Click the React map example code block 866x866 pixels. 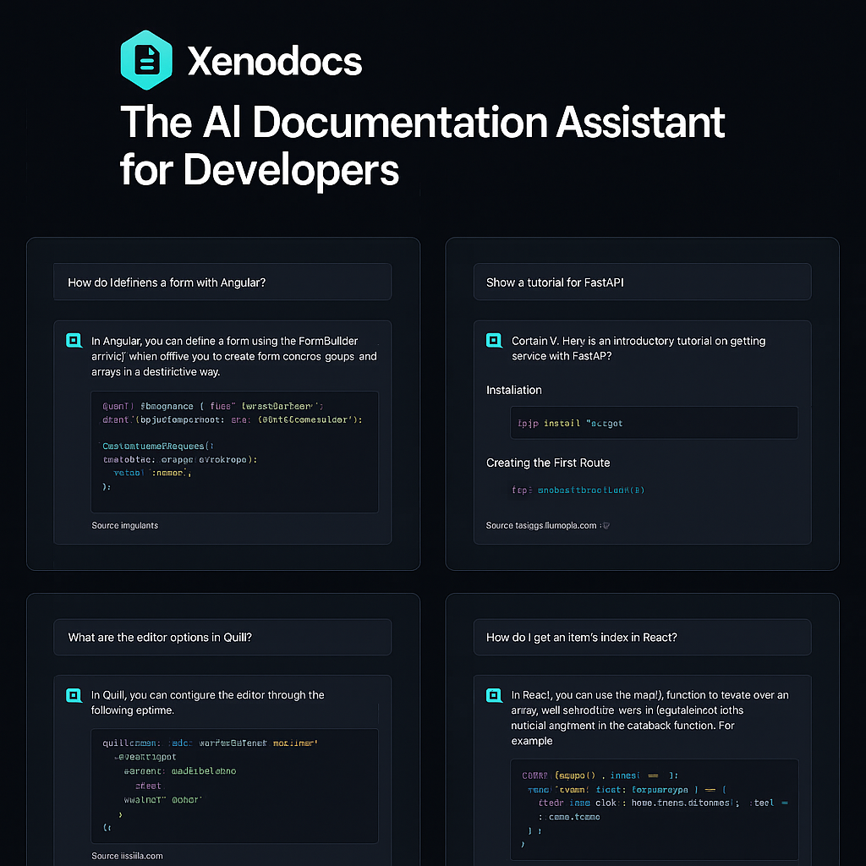(655, 809)
